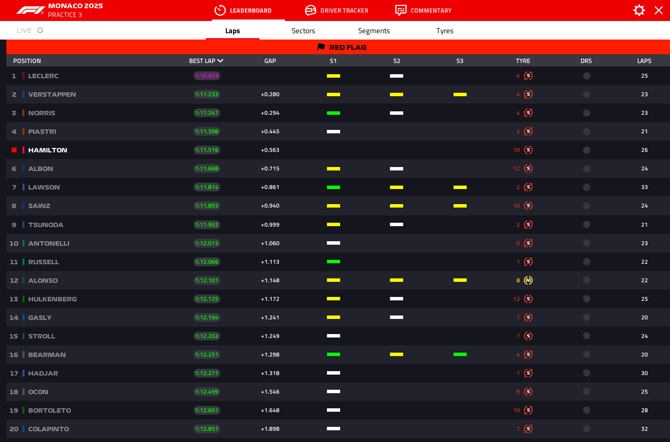Click the DRS column header
Image resolution: width=670 pixels, height=442 pixels.
click(x=586, y=61)
